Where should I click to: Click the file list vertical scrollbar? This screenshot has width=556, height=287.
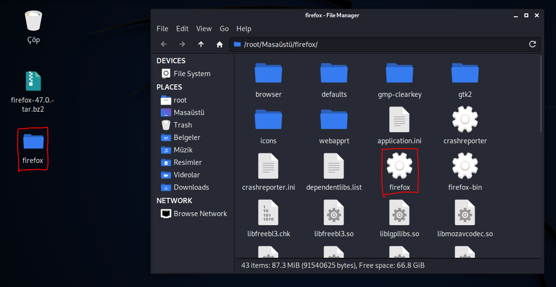tap(540, 94)
